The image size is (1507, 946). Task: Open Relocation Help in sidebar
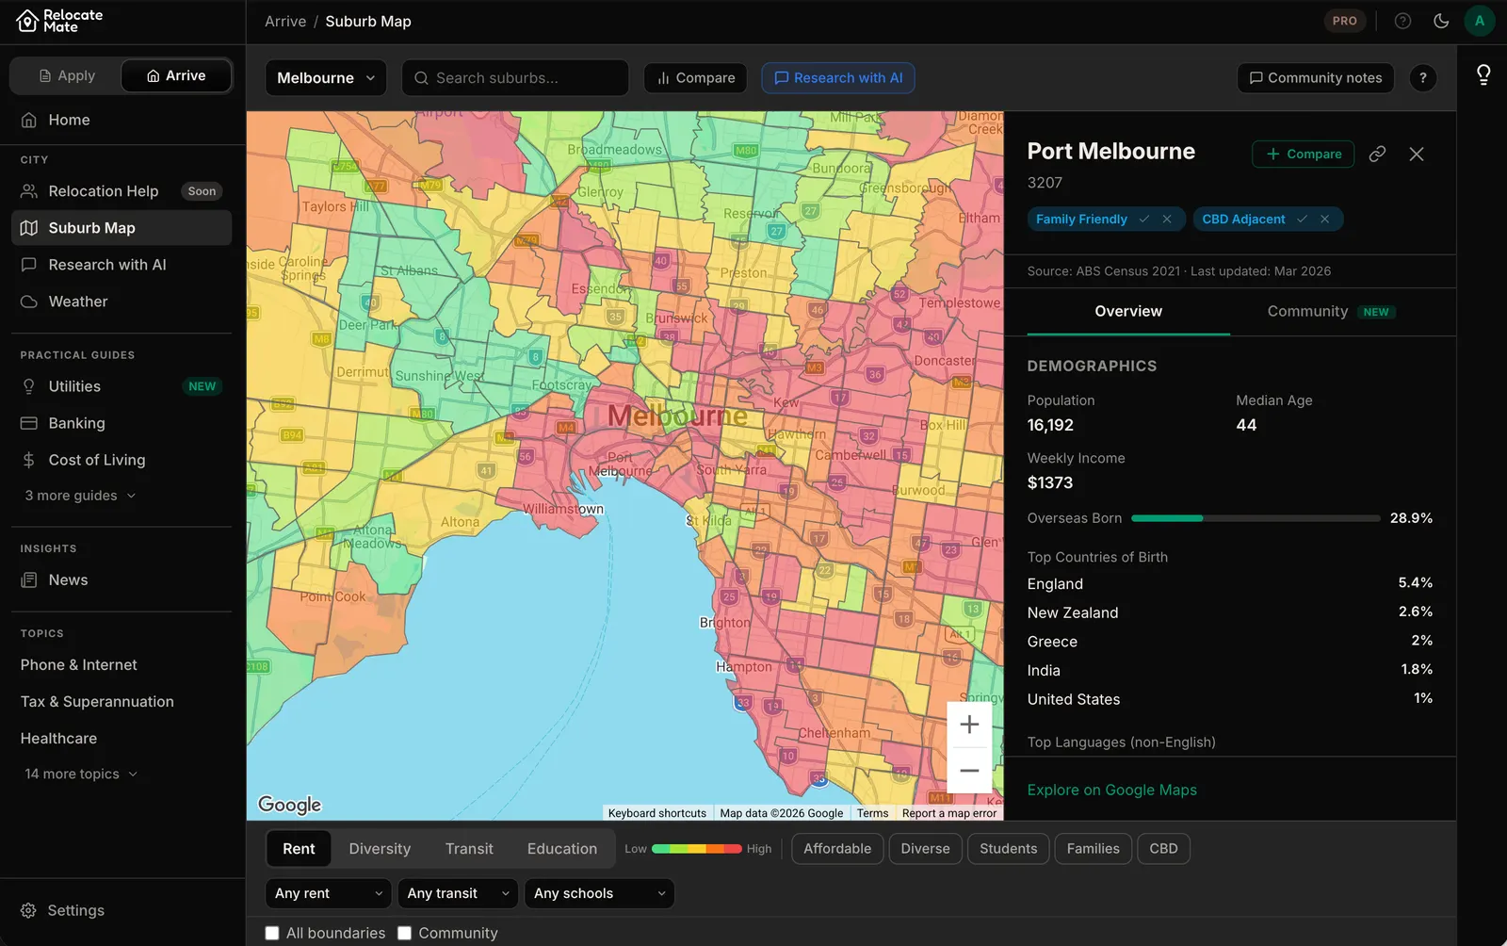pos(122,191)
